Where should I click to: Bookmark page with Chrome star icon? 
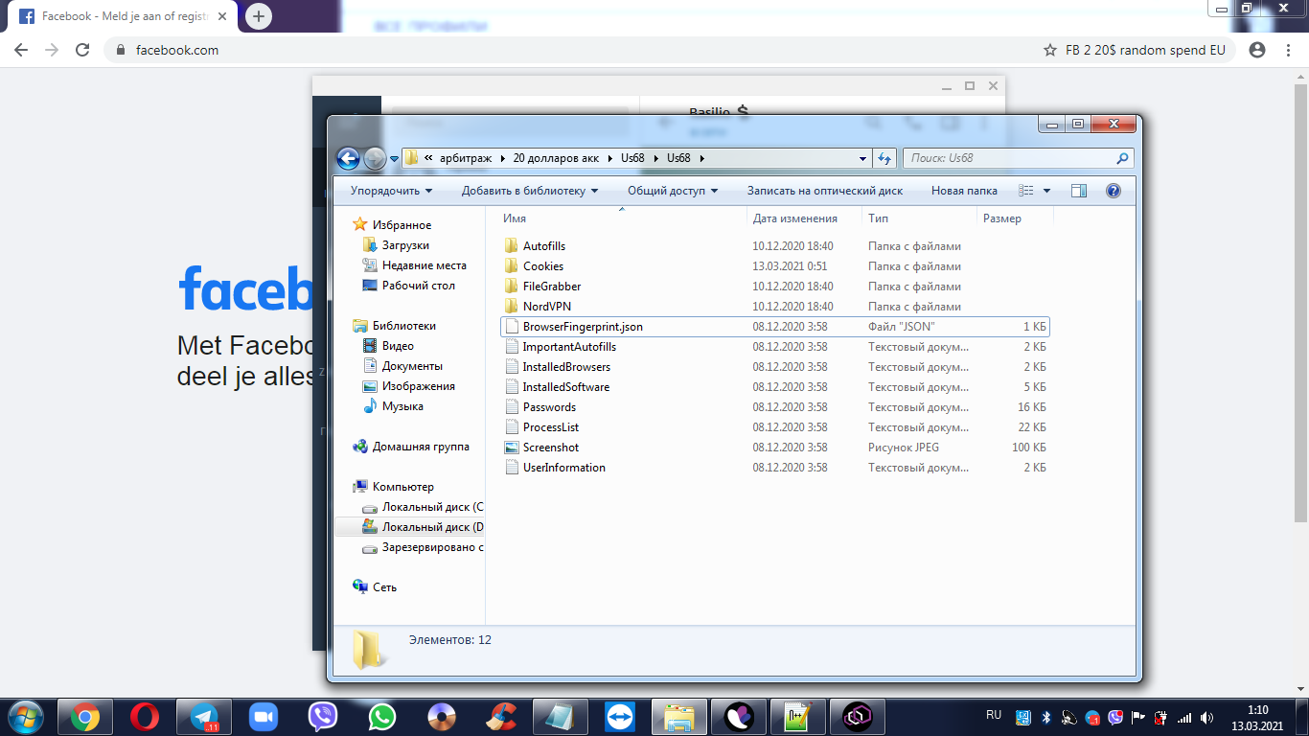click(1050, 50)
